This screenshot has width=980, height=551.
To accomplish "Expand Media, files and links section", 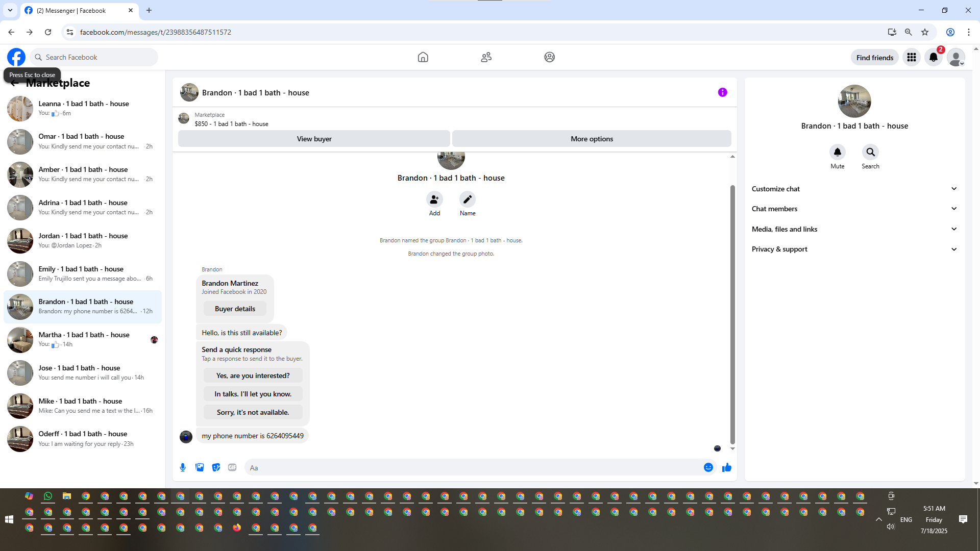I will tap(854, 229).
